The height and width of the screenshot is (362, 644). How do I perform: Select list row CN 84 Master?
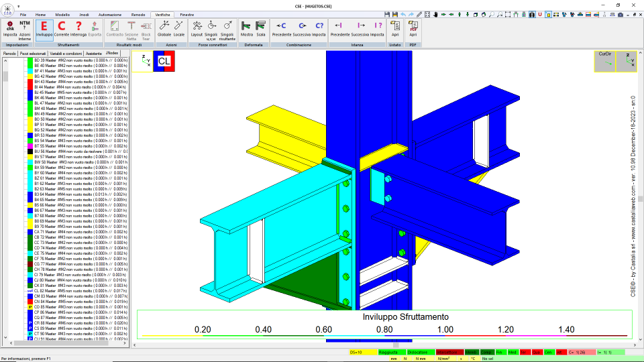pos(80,301)
